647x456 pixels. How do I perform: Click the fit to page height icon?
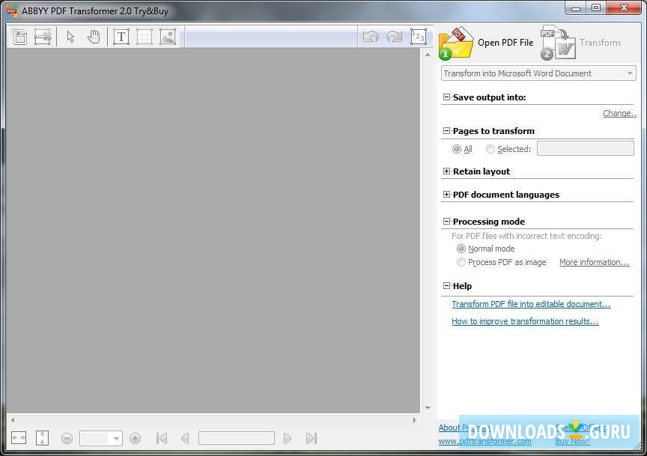pyautogui.click(x=42, y=438)
